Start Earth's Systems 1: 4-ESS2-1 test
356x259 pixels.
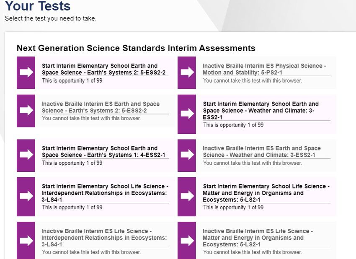point(103,152)
